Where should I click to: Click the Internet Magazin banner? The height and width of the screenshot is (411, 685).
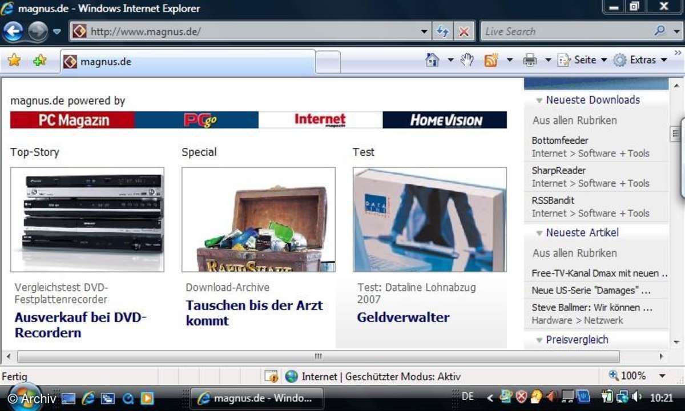coord(321,120)
